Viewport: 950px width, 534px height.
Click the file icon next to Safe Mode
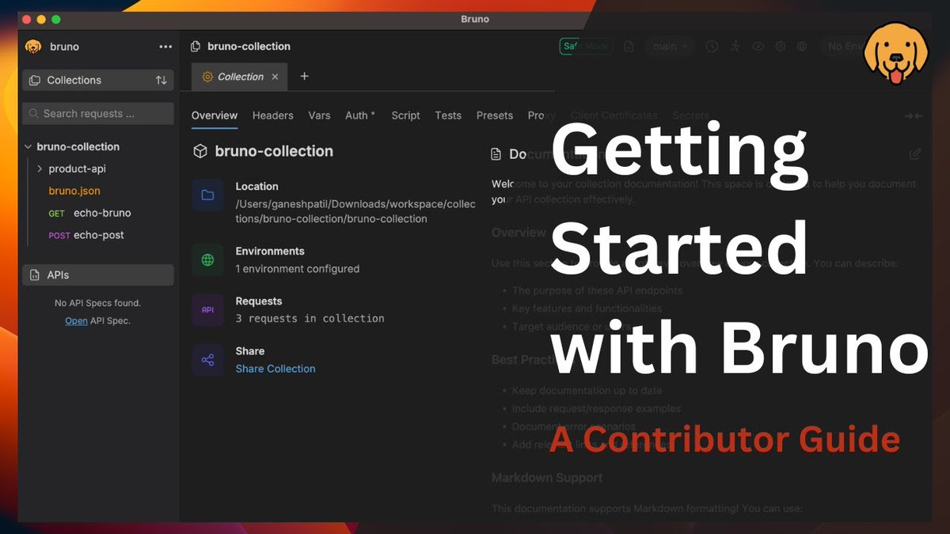629,47
